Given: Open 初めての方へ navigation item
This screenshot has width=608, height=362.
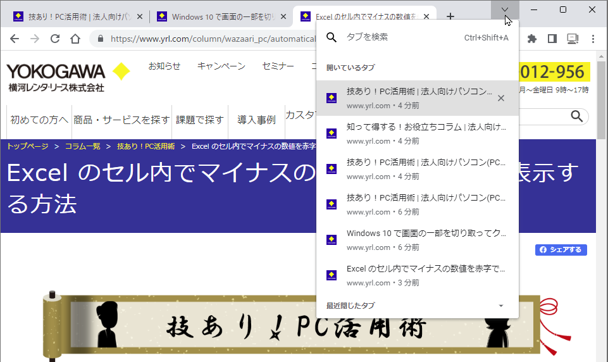Looking at the screenshot, I should [39, 120].
